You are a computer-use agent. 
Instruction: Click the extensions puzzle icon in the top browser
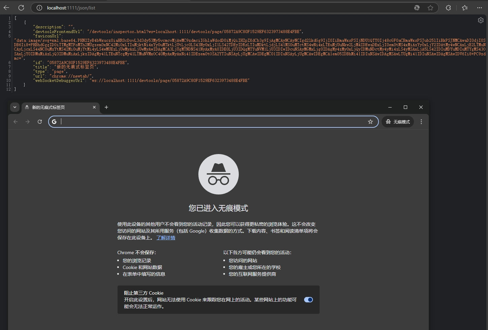pos(448,7)
